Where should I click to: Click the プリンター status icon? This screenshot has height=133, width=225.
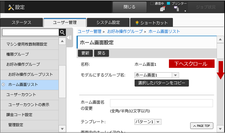coord(177,9)
